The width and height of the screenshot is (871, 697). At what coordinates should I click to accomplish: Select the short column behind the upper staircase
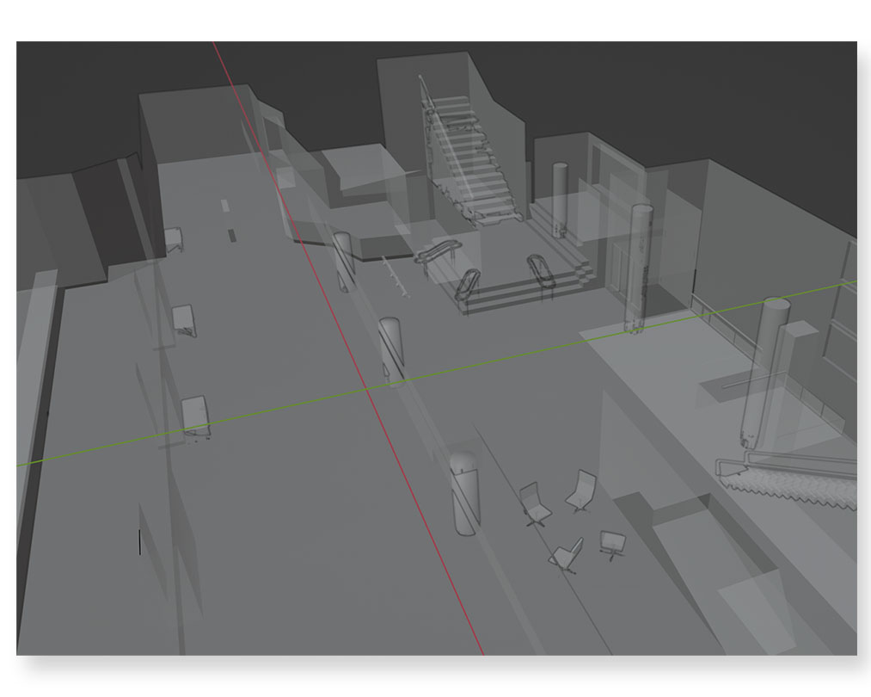point(560,198)
